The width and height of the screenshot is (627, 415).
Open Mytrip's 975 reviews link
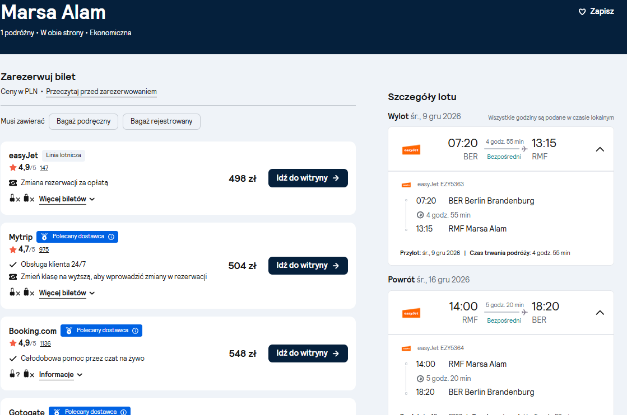(44, 250)
